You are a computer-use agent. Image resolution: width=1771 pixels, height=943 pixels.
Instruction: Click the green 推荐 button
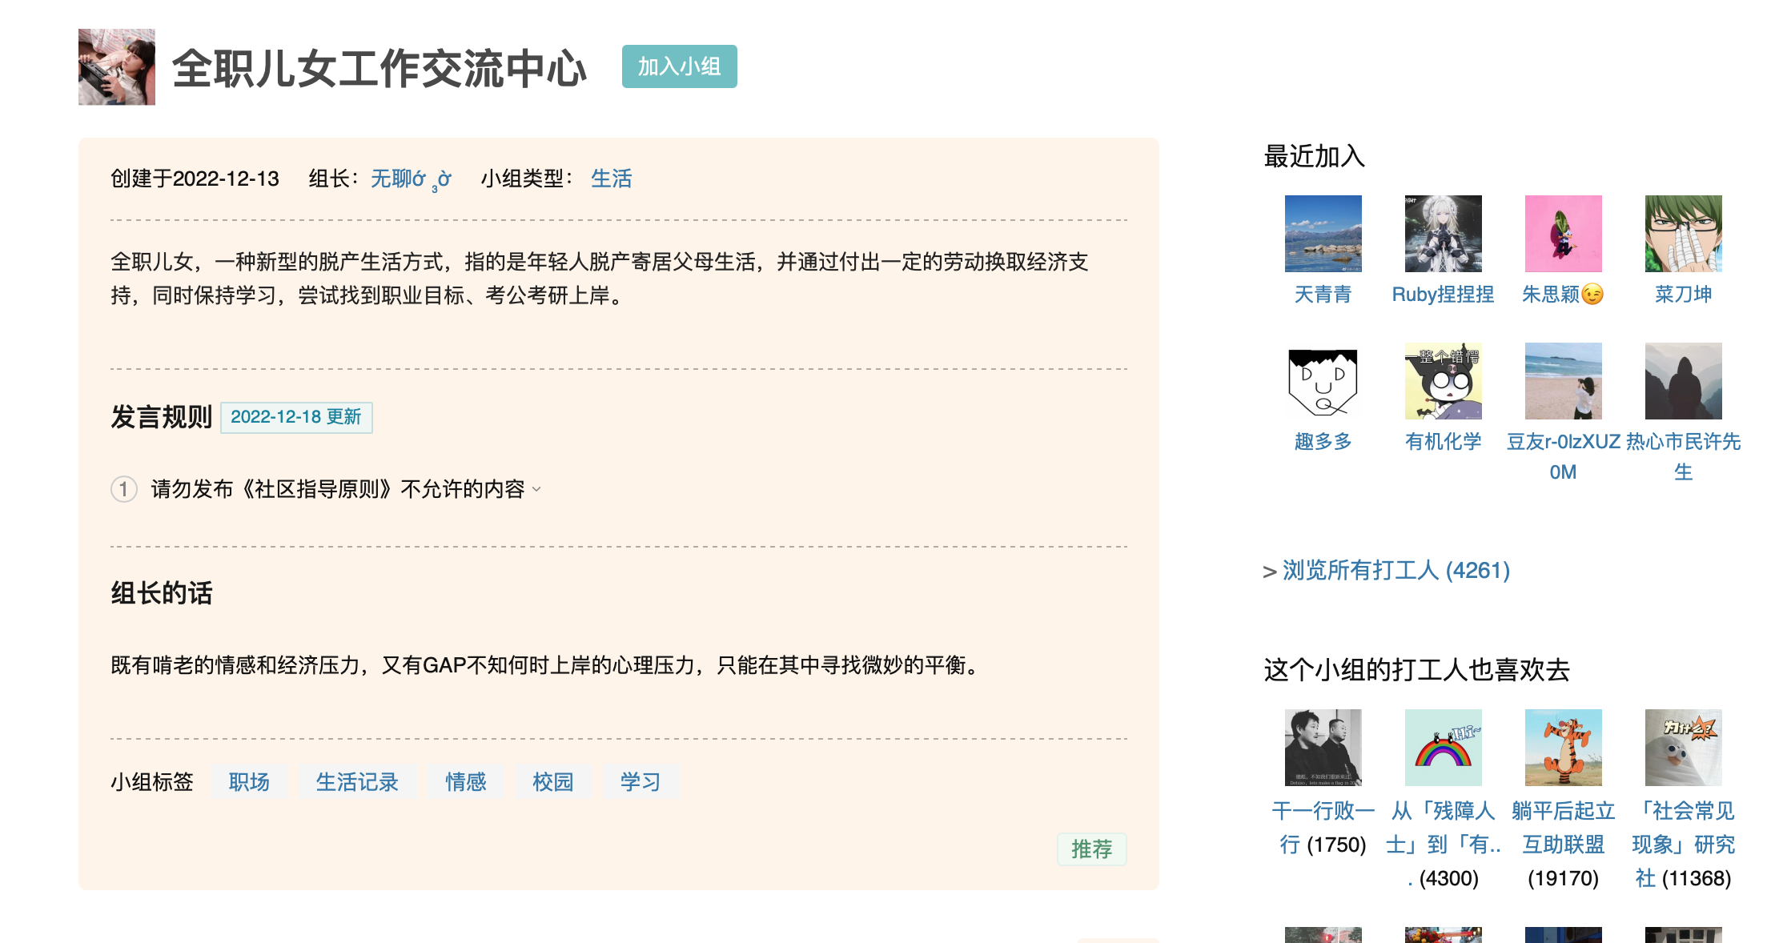coord(1091,849)
